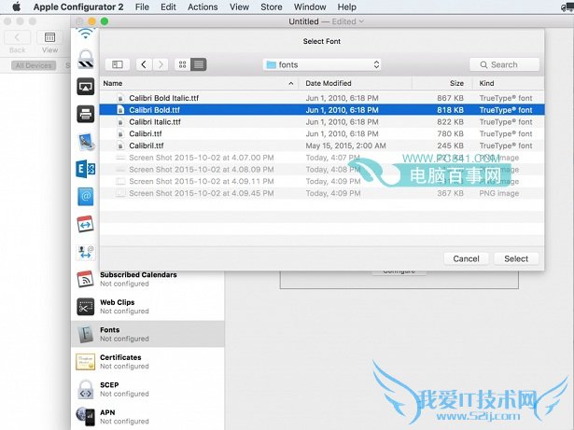This screenshot has width=574, height=430.
Task: Open the View menu
Action: pos(240,7)
